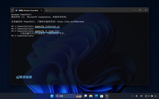Open the Windows Start menu
This screenshot has width=159, height=99.
point(52,96)
